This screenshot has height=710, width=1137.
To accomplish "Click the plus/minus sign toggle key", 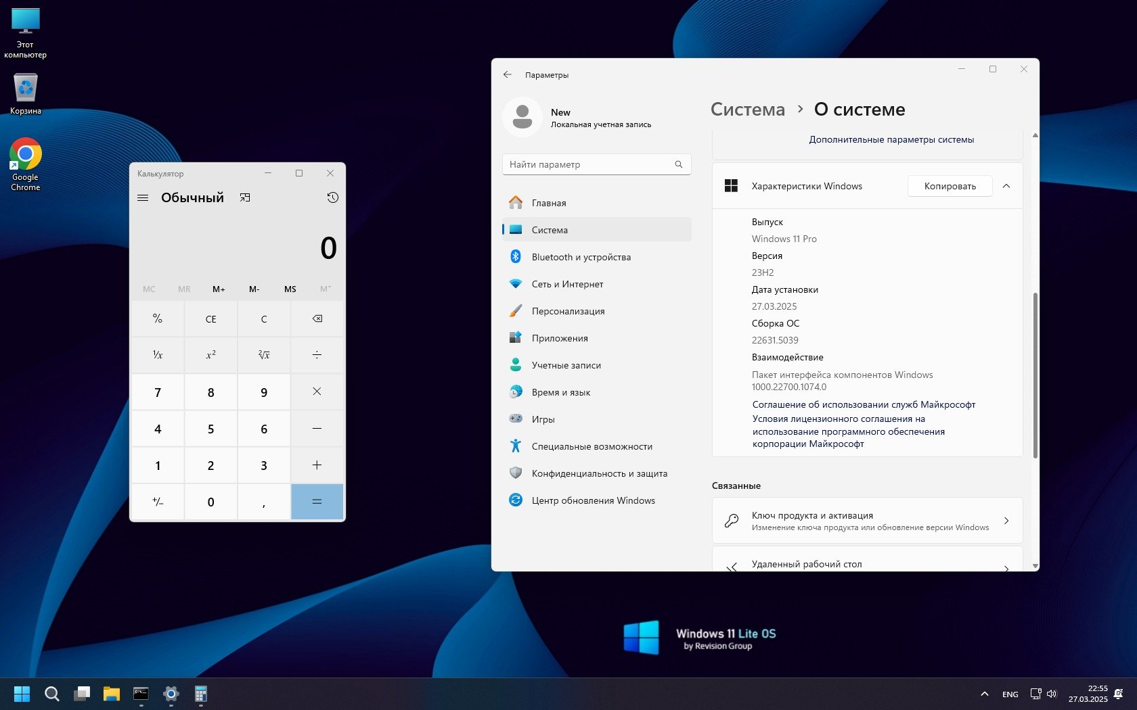I will click(158, 502).
